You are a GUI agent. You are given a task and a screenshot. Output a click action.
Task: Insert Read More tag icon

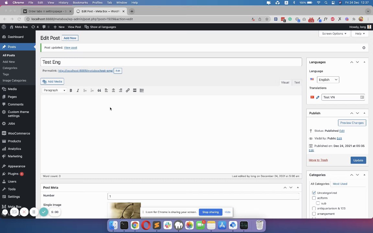point(135,90)
